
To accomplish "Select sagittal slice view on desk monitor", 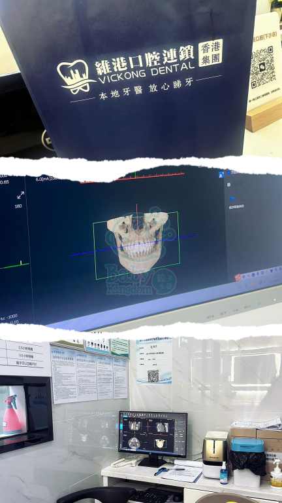I will click(x=161, y=426).
